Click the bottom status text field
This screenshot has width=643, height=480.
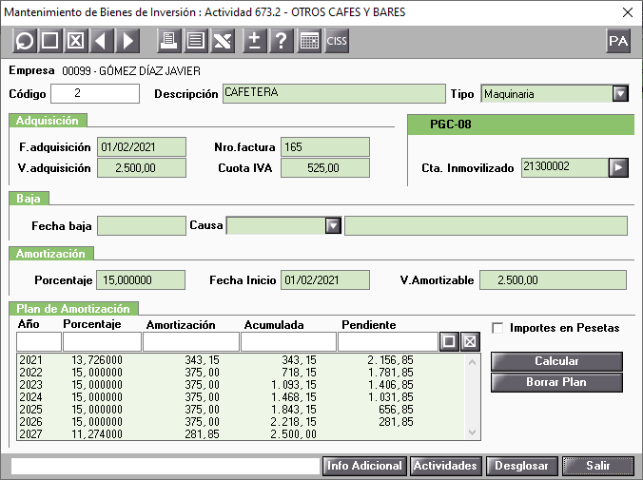pos(166,466)
